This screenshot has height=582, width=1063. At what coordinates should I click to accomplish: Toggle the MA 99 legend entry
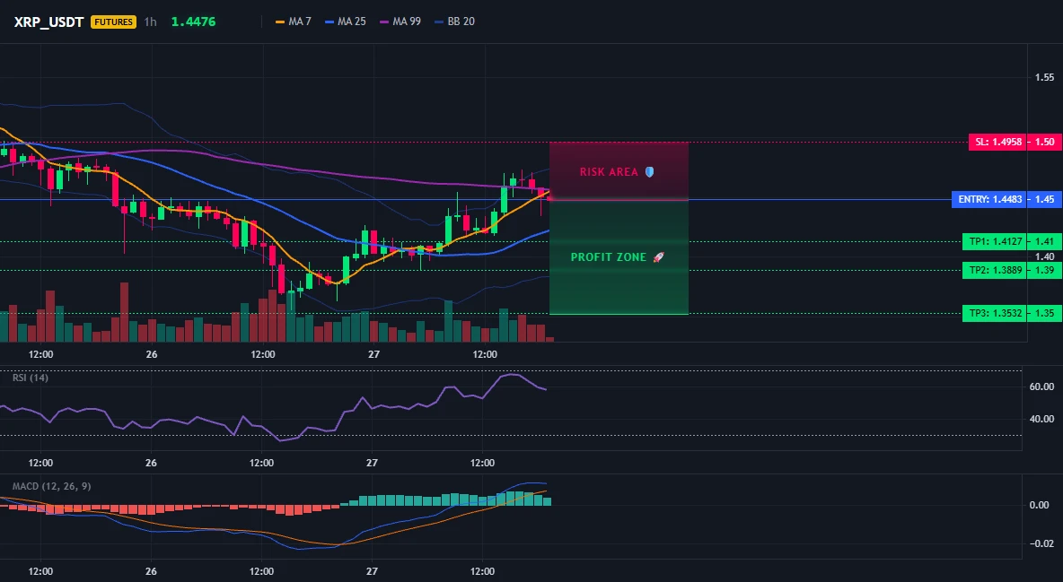pos(400,22)
